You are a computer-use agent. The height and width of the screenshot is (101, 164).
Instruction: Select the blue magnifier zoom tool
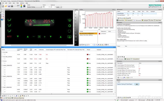(2, 19)
